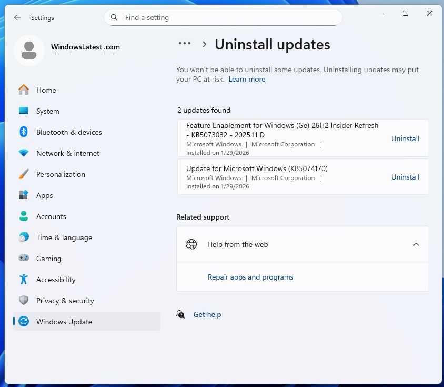The width and height of the screenshot is (444, 387).
Task: Select the Bluetooth & devices section
Action: [x=69, y=132]
